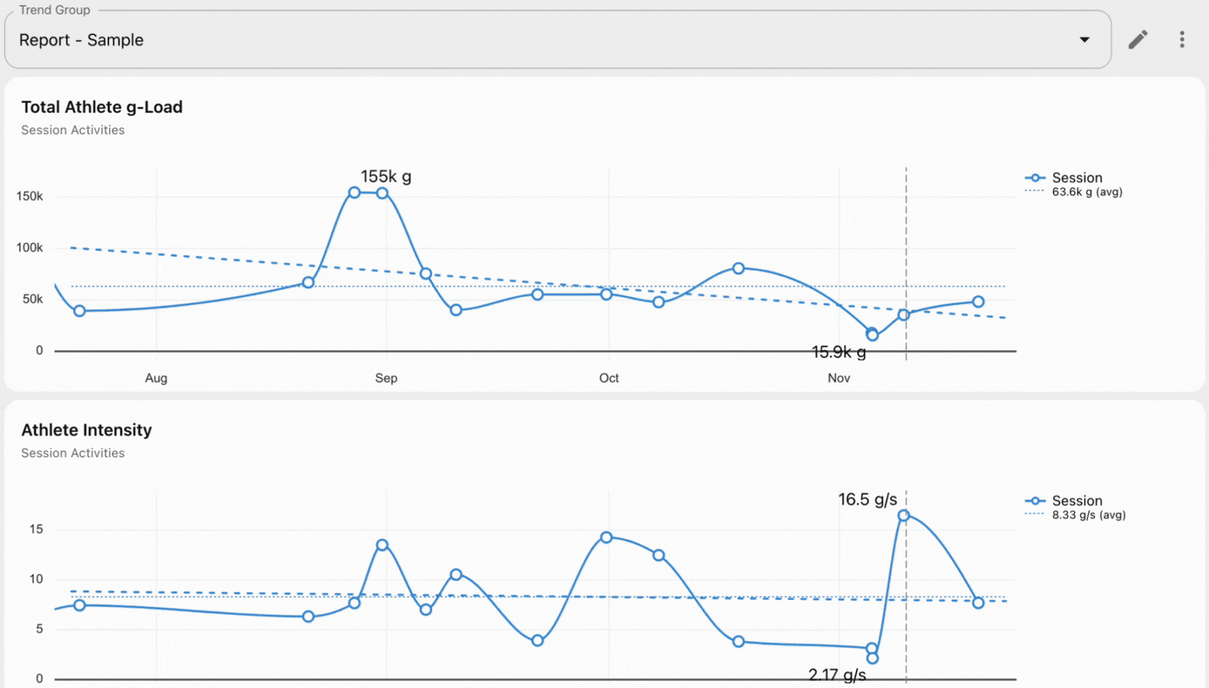Click the Aug label on the g-Load axis
The image size is (1209, 688).
click(156, 378)
